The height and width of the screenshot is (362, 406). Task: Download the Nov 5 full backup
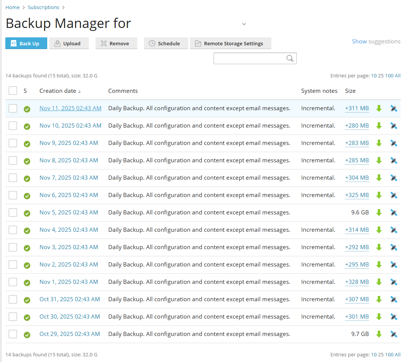[379, 213]
